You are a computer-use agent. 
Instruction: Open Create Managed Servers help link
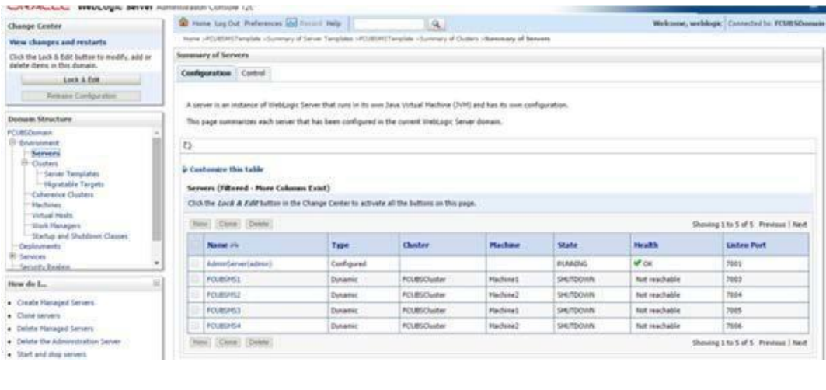coord(55,303)
